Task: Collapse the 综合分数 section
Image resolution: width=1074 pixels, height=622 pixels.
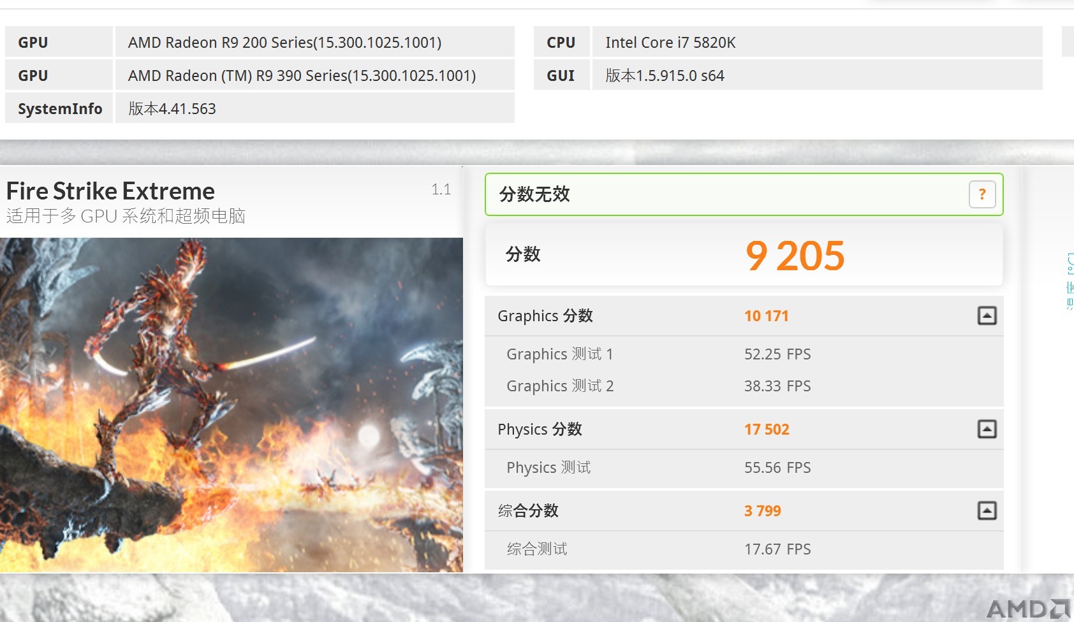Action: tap(987, 510)
